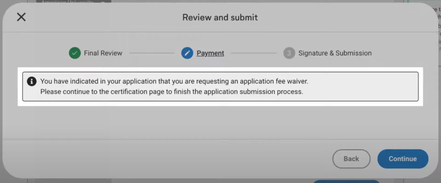Select the Final Review step label
This screenshot has height=183, width=441.
click(x=103, y=53)
